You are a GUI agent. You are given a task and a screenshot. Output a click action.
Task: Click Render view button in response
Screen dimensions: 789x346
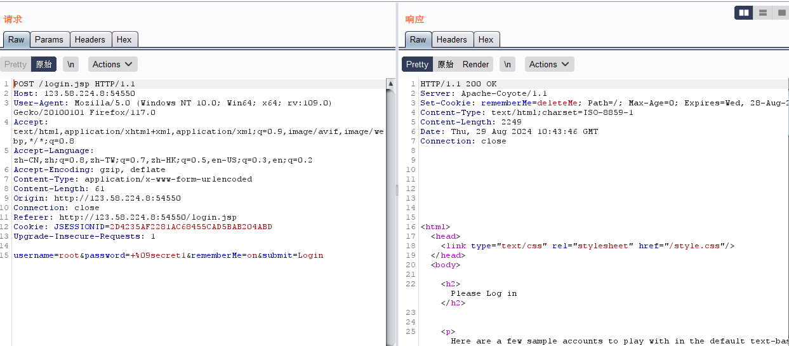(475, 64)
